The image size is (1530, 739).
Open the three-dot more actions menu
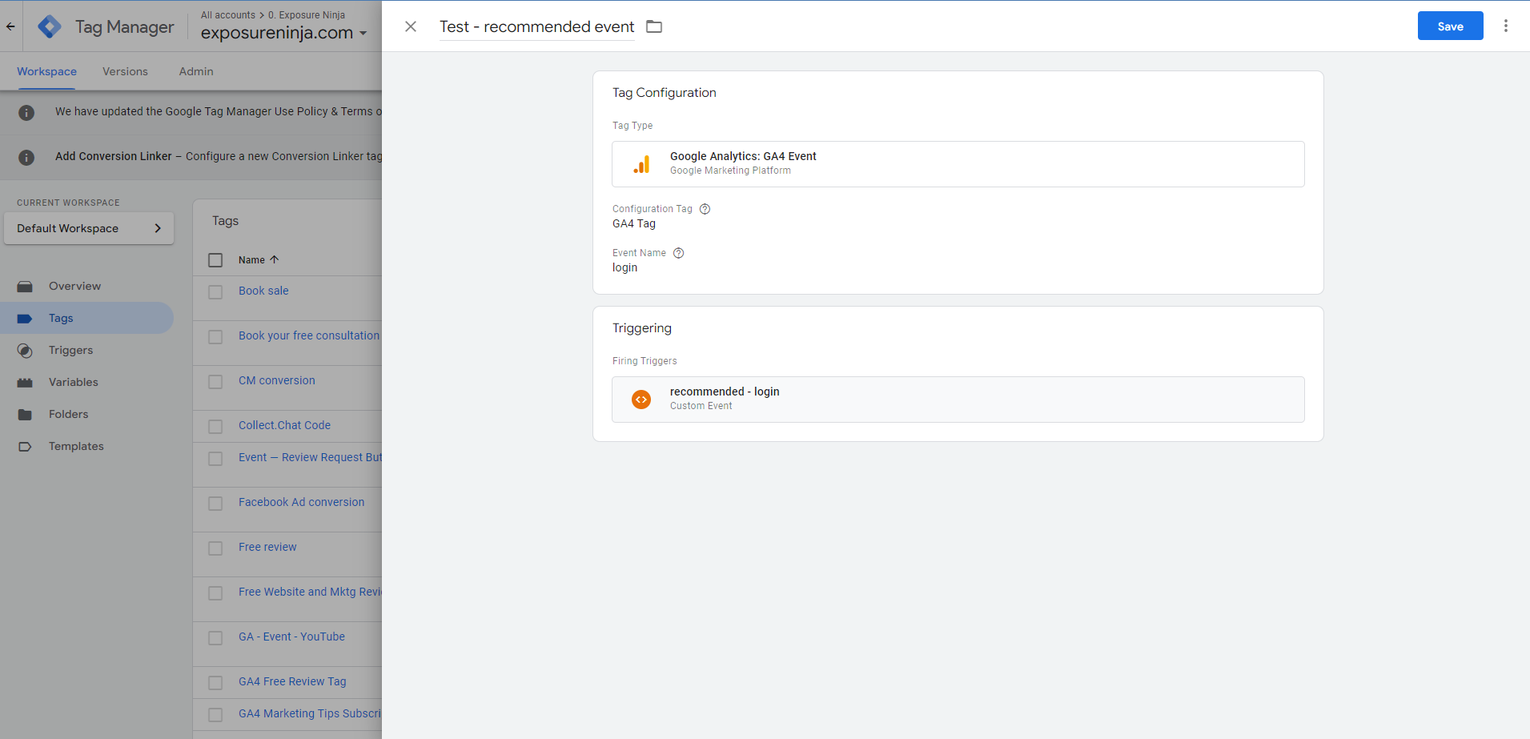pos(1505,26)
